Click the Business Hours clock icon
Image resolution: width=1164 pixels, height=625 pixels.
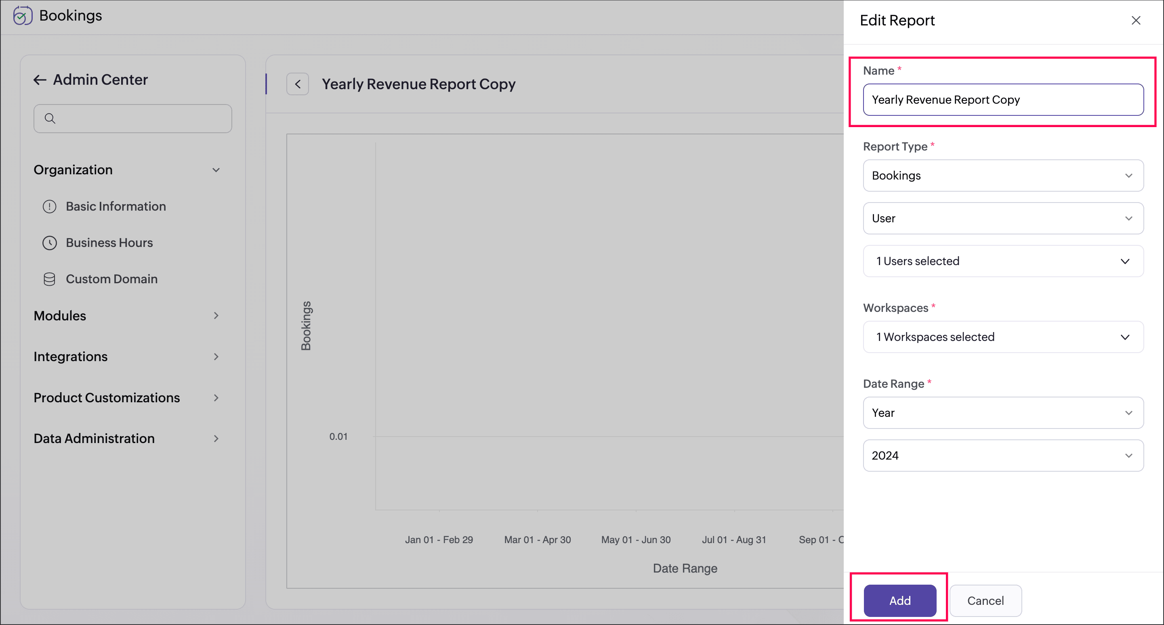[49, 243]
